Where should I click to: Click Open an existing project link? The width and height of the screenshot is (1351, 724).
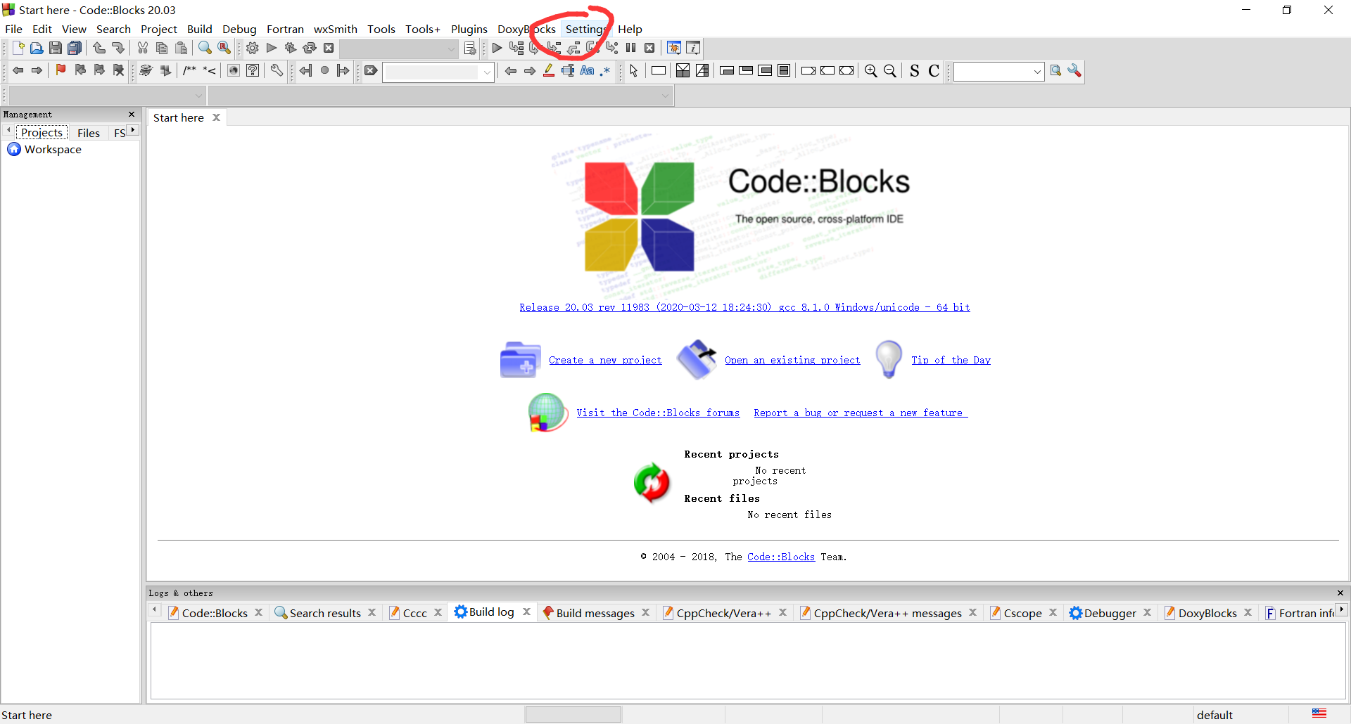click(792, 360)
